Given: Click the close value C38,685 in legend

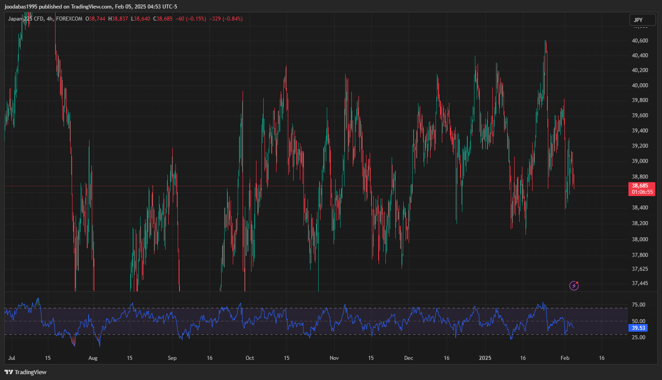Looking at the screenshot, I should click(162, 19).
